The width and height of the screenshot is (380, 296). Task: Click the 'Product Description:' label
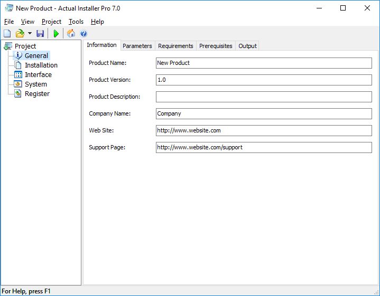(114, 97)
